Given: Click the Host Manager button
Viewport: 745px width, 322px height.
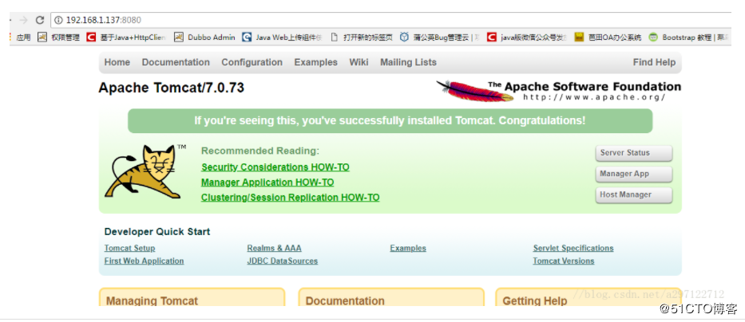Looking at the screenshot, I should pyautogui.click(x=634, y=194).
